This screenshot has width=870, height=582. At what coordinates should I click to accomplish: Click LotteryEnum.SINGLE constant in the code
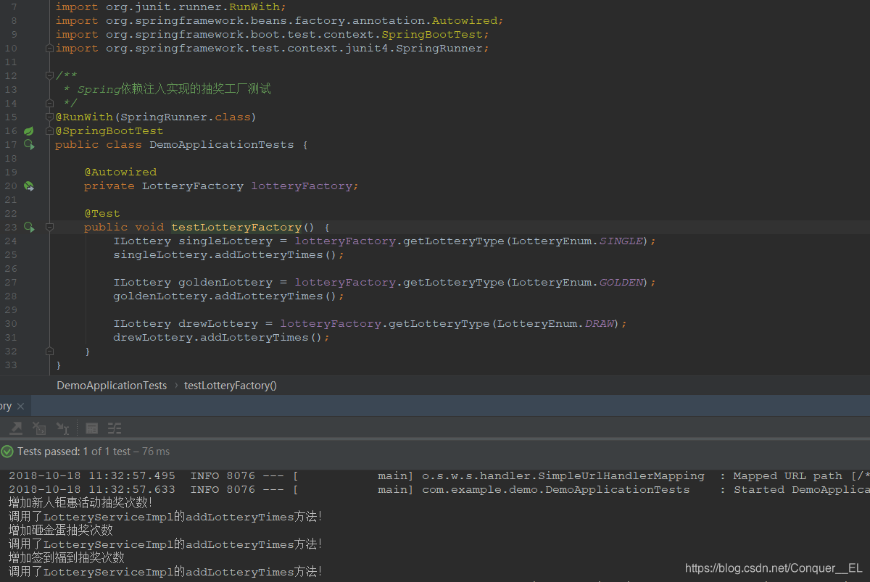[577, 241]
